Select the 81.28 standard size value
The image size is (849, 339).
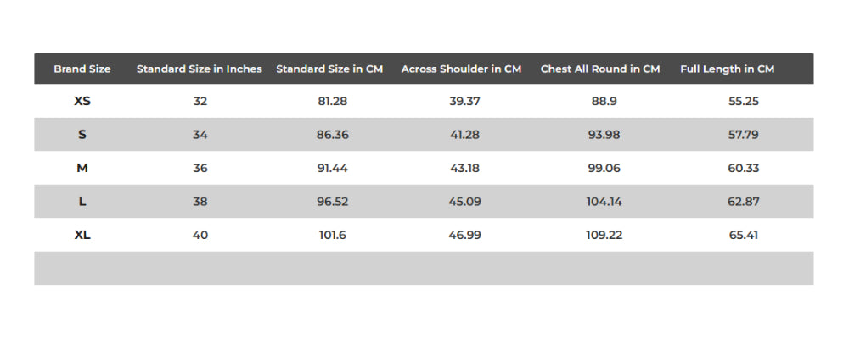tap(333, 101)
